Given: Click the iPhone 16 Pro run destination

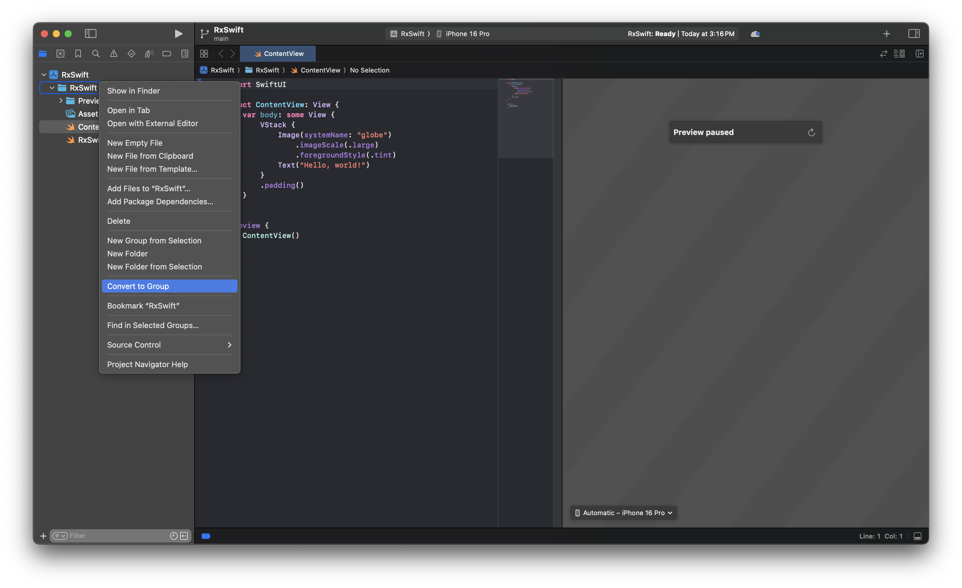Looking at the screenshot, I should pyautogui.click(x=467, y=33).
